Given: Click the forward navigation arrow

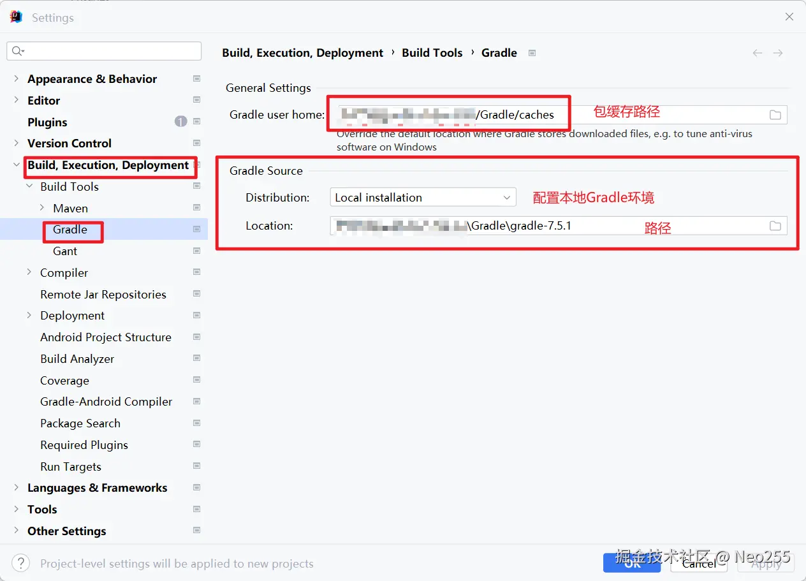Looking at the screenshot, I should (x=778, y=53).
